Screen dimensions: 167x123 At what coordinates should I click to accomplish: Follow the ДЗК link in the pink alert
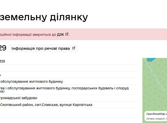coord(60,34)
